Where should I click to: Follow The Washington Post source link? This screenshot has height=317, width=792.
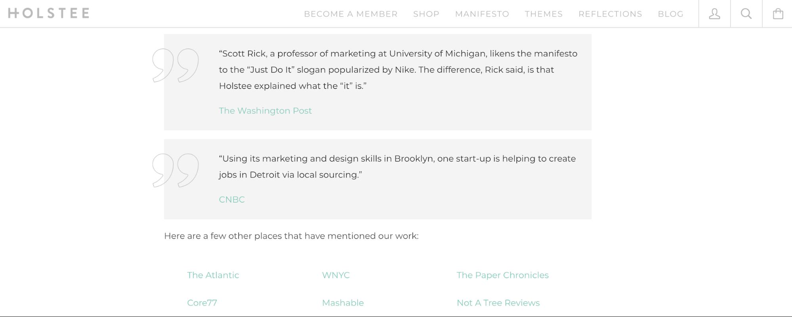pyautogui.click(x=265, y=111)
